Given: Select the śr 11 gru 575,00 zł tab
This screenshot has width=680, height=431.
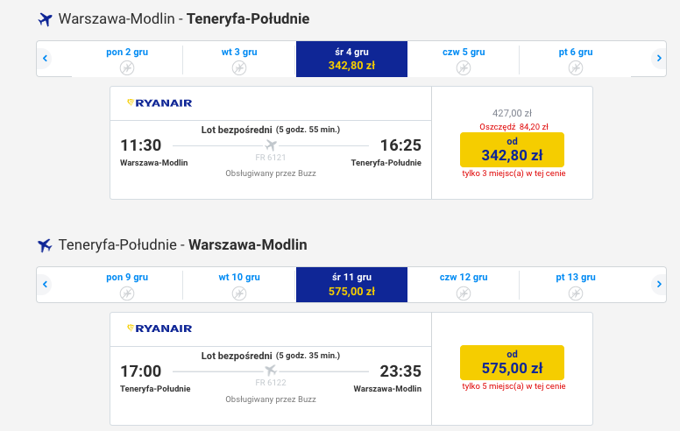Looking at the screenshot, I should click(x=351, y=285).
